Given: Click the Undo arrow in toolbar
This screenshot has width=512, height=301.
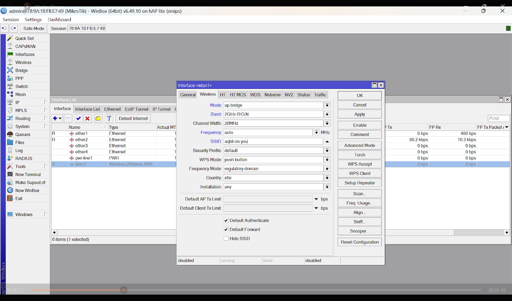Looking at the screenshot, I should coord(4,28).
